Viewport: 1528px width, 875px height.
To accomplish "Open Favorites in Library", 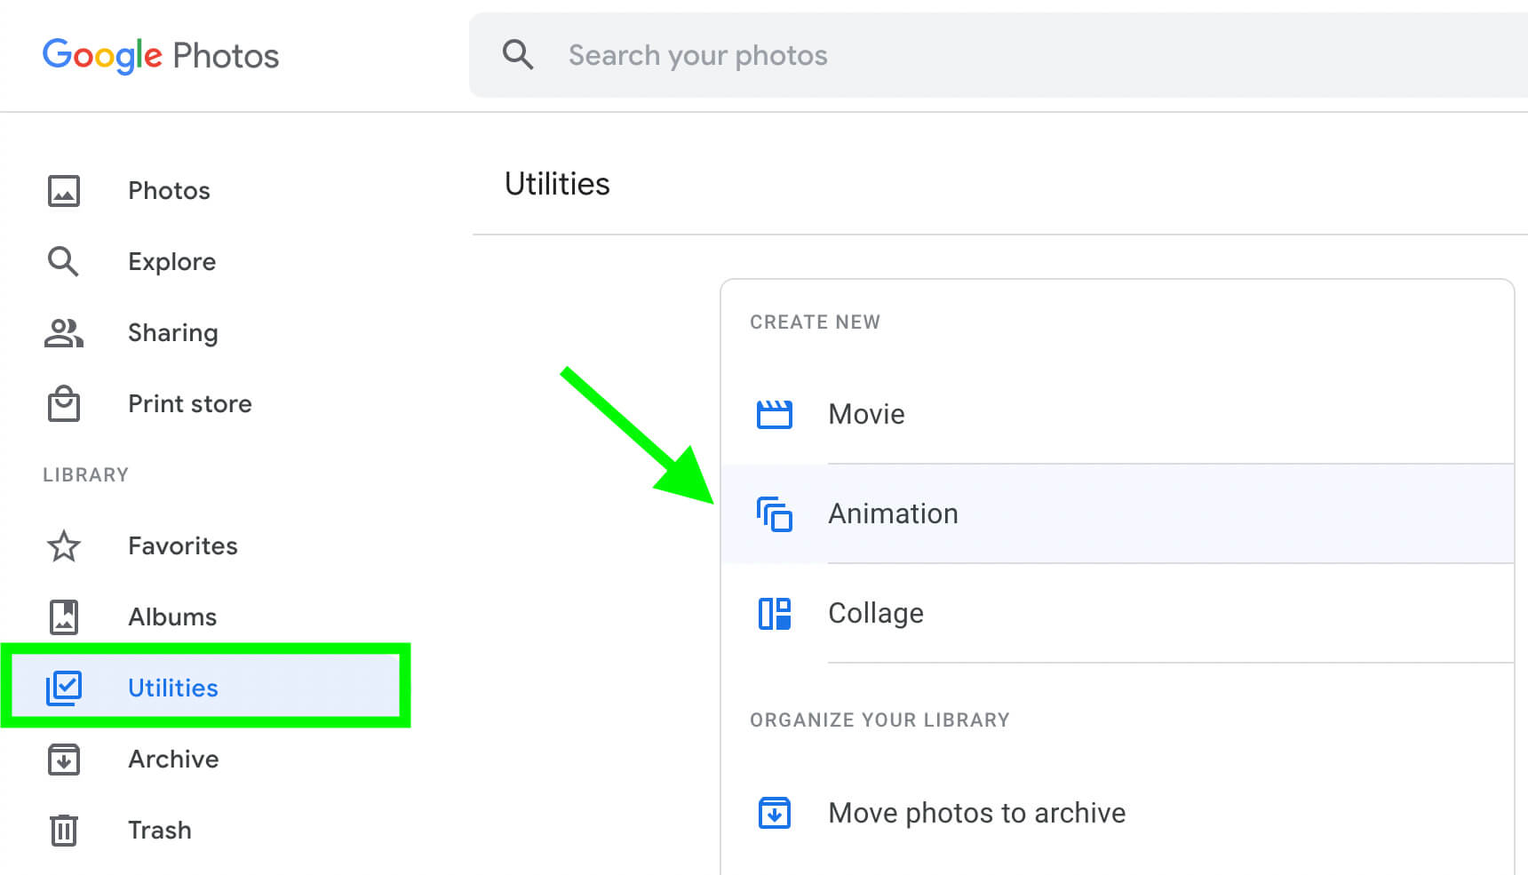I will [x=183, y=546].
